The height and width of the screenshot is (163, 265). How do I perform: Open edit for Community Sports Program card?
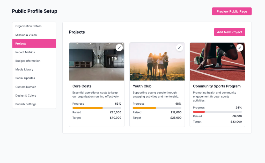240,48
